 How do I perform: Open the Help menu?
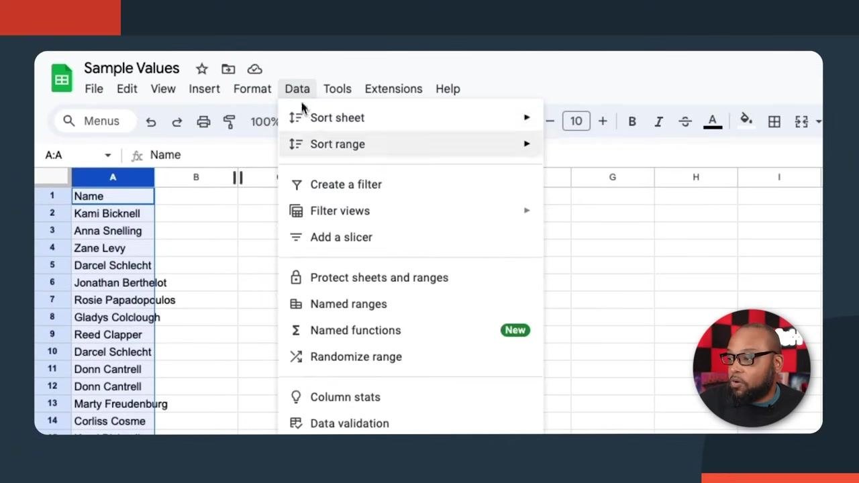448,89
